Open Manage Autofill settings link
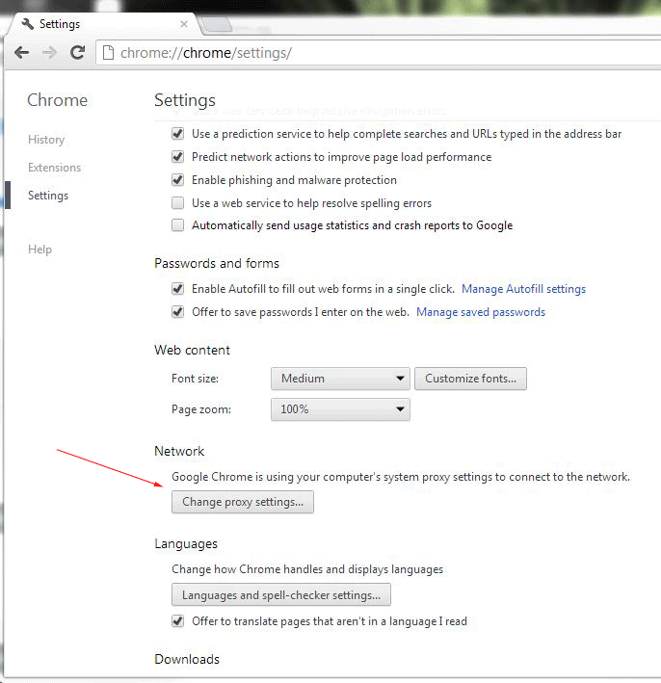This screenshot has width=661, height=683. click(x=524, y=289)
